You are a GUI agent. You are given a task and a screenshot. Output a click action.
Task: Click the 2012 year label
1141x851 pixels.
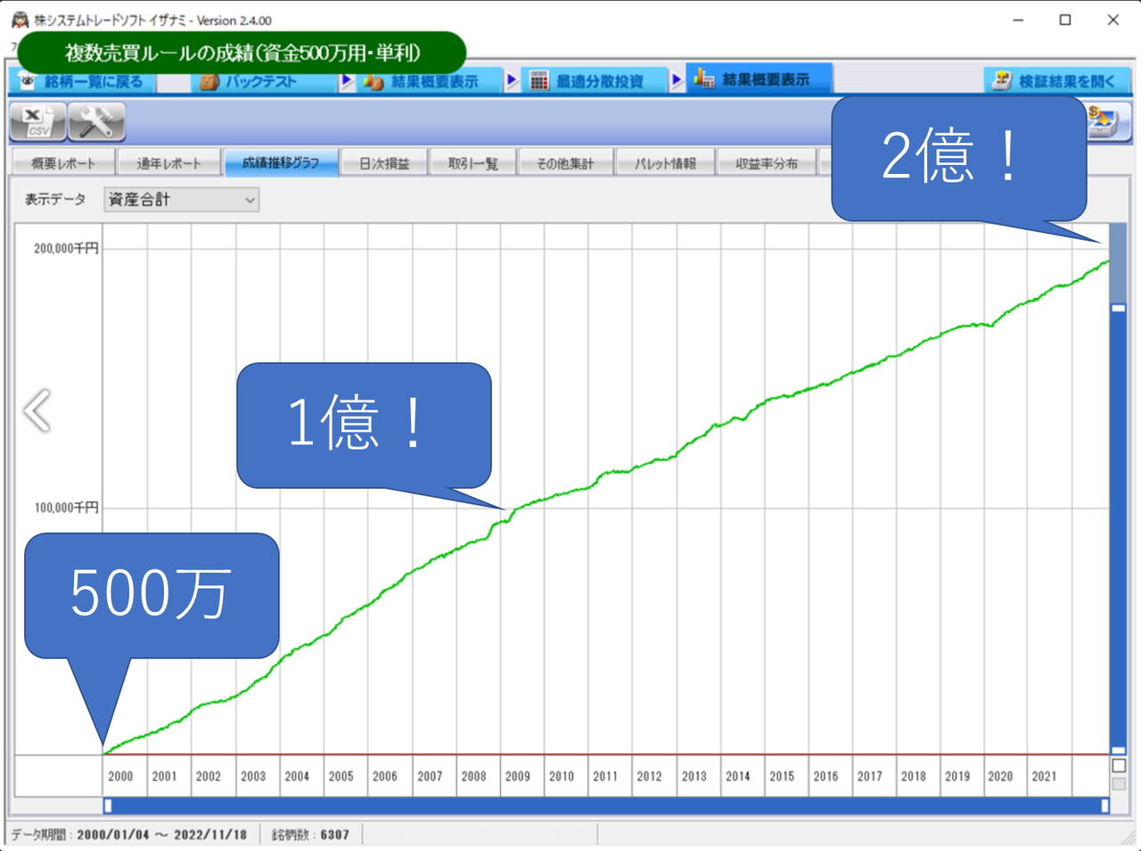point(649,776)
